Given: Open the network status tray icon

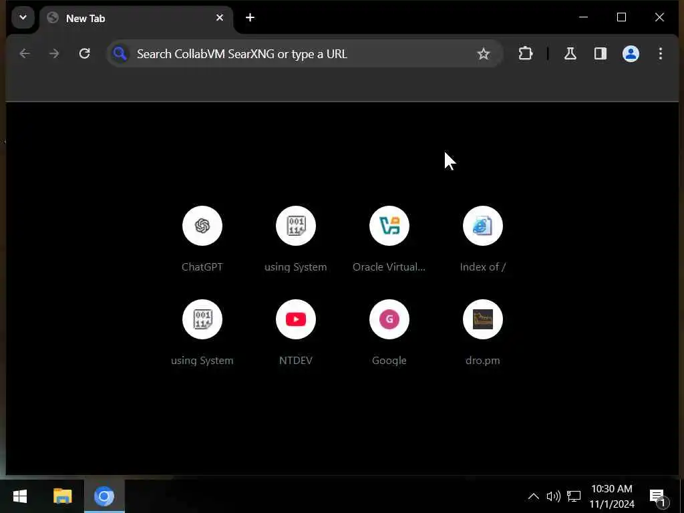Looking at the screenshot, I should 574,496.
